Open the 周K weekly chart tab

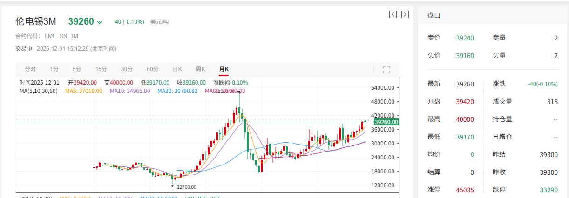[x=201, y=69]
